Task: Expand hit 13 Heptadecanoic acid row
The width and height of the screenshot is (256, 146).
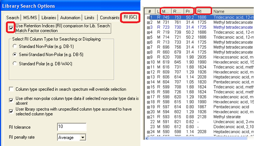Action: point(148,77)
